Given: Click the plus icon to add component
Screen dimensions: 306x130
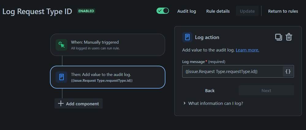Looking at the screenshot, I should pos(61,103).
